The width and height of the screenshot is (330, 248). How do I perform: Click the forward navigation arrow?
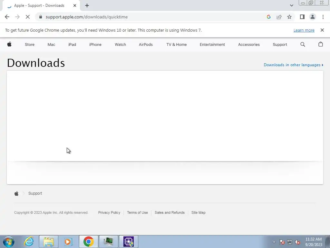pyautogui.click(x=17, y=17)
